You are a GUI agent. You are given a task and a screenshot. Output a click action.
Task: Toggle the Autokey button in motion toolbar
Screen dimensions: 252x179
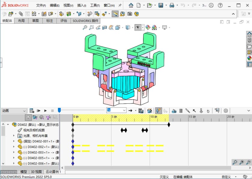tap(159, 111)
